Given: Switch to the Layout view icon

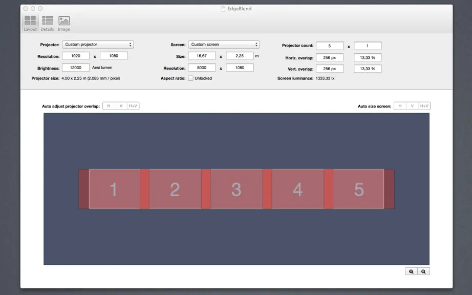Looking at the screenshot, I should [30, 20].
